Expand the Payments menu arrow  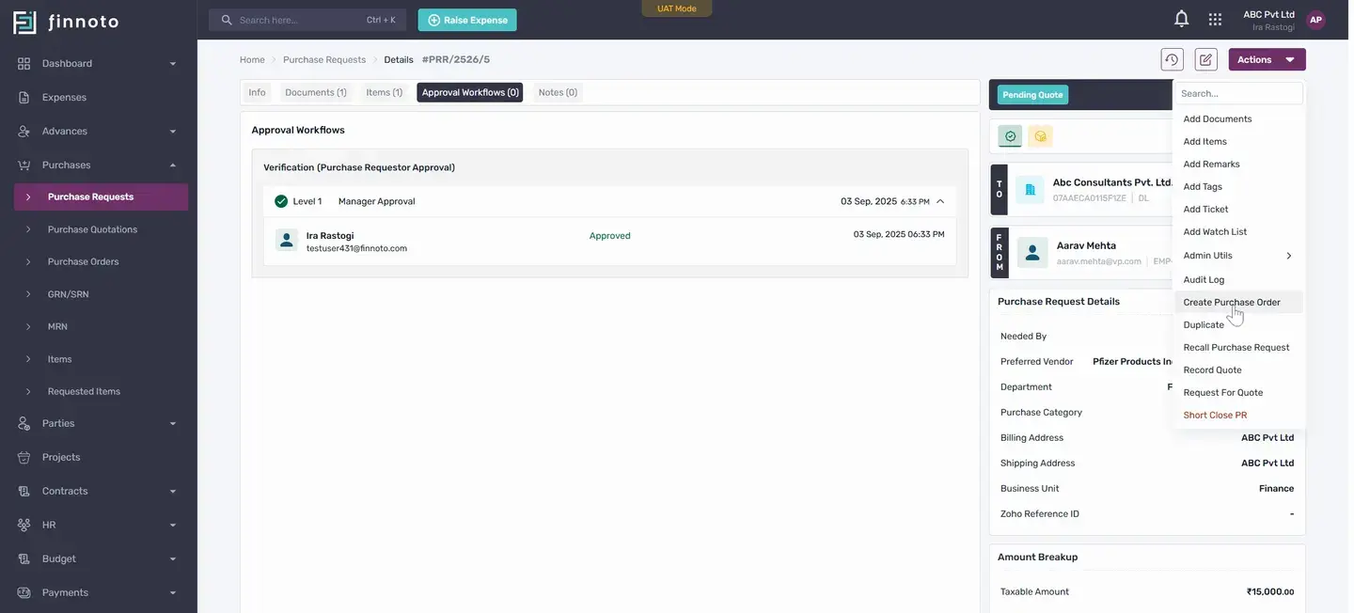172,593
